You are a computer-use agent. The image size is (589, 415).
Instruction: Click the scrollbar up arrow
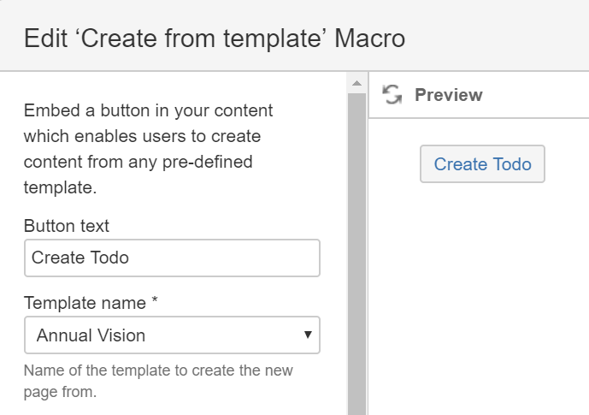[x=356, y=83]
